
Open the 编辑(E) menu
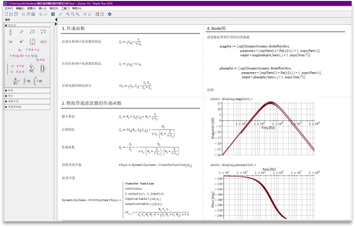[x=20, y=9]
